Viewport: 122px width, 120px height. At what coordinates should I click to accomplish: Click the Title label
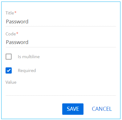click(10, 13)
